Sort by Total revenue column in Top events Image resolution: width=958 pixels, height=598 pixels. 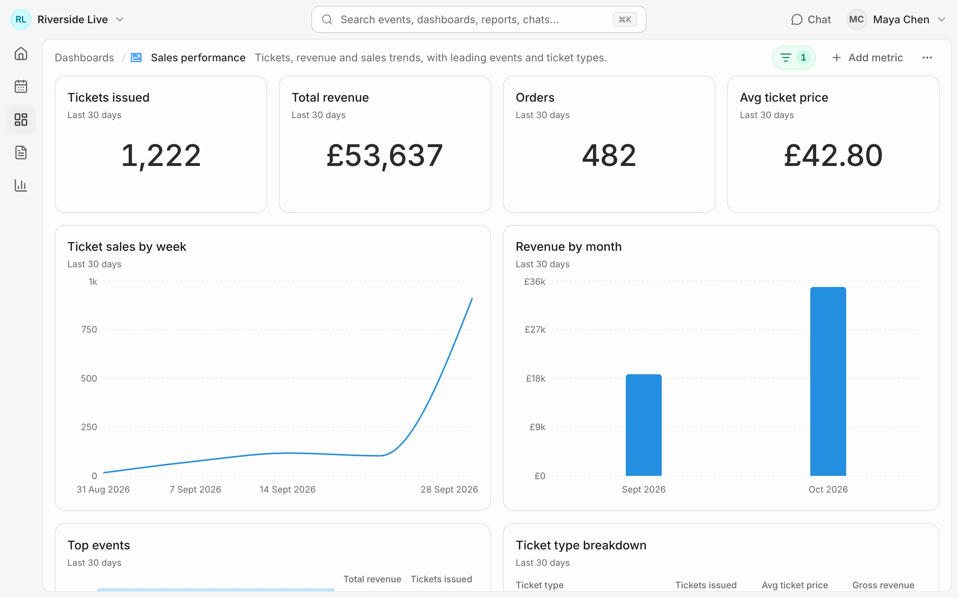(372, 579)
